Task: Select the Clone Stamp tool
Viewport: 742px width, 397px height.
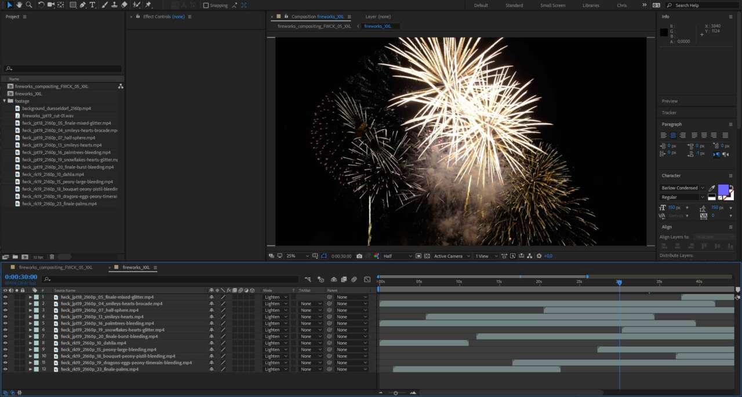Action: click(114, 5)
